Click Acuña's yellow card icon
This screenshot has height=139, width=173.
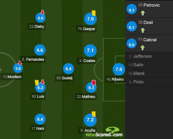point(94,114)
